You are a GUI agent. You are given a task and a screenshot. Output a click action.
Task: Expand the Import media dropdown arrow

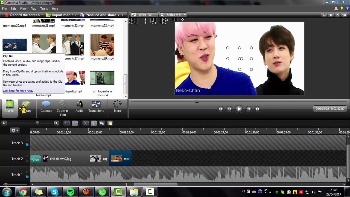click(76, 15)
